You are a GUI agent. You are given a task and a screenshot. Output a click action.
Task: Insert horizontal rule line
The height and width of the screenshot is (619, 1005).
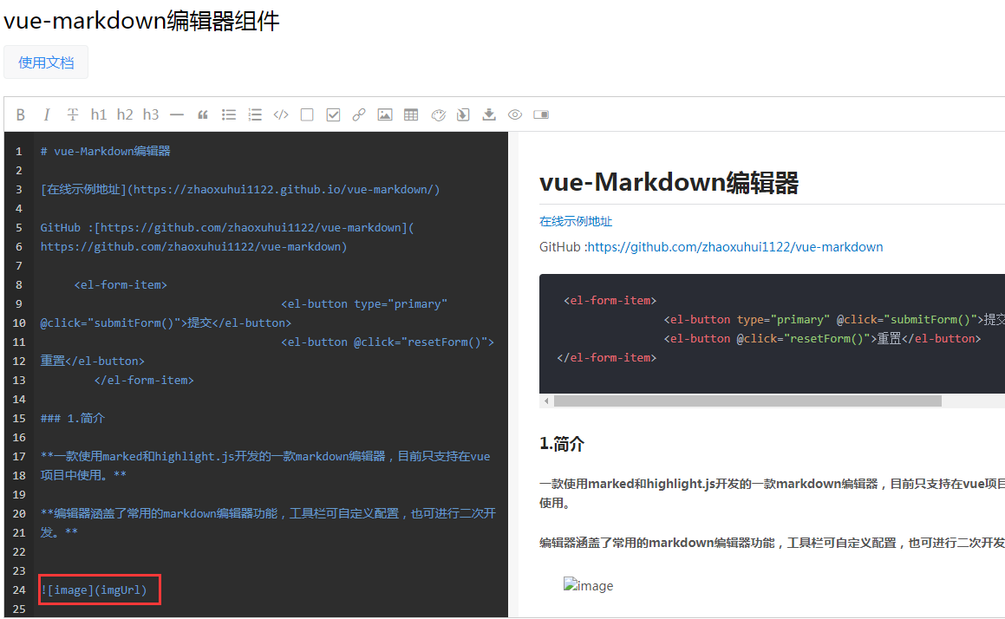(x=177, y=115)
